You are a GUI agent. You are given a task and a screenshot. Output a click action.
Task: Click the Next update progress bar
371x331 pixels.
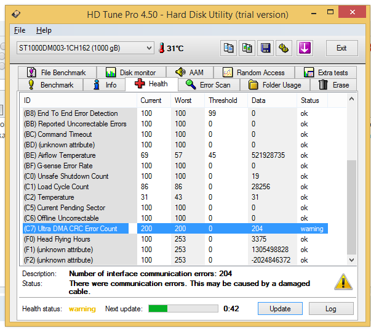(183, 308)
